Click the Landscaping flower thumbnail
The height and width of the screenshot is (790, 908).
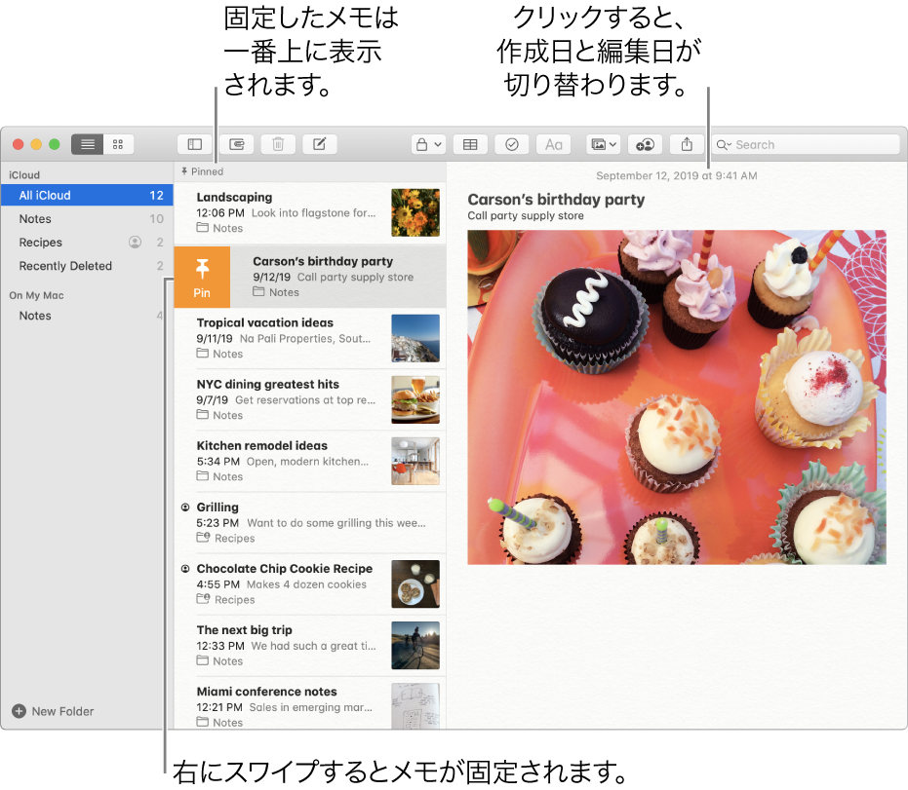[x=415, y=212]
